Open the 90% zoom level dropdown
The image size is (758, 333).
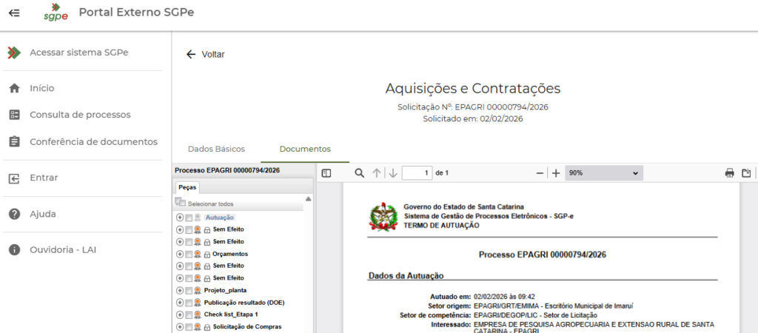tap(603, 172)
